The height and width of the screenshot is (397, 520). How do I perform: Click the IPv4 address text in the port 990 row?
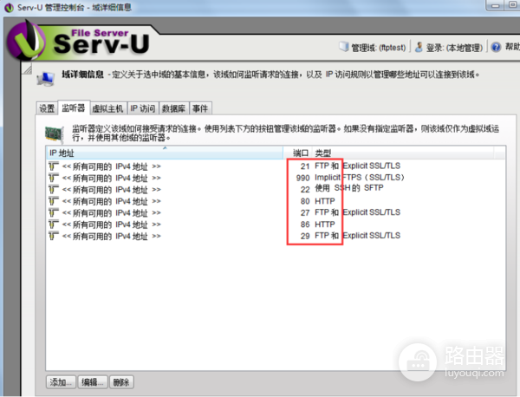[x=112, y=178]
